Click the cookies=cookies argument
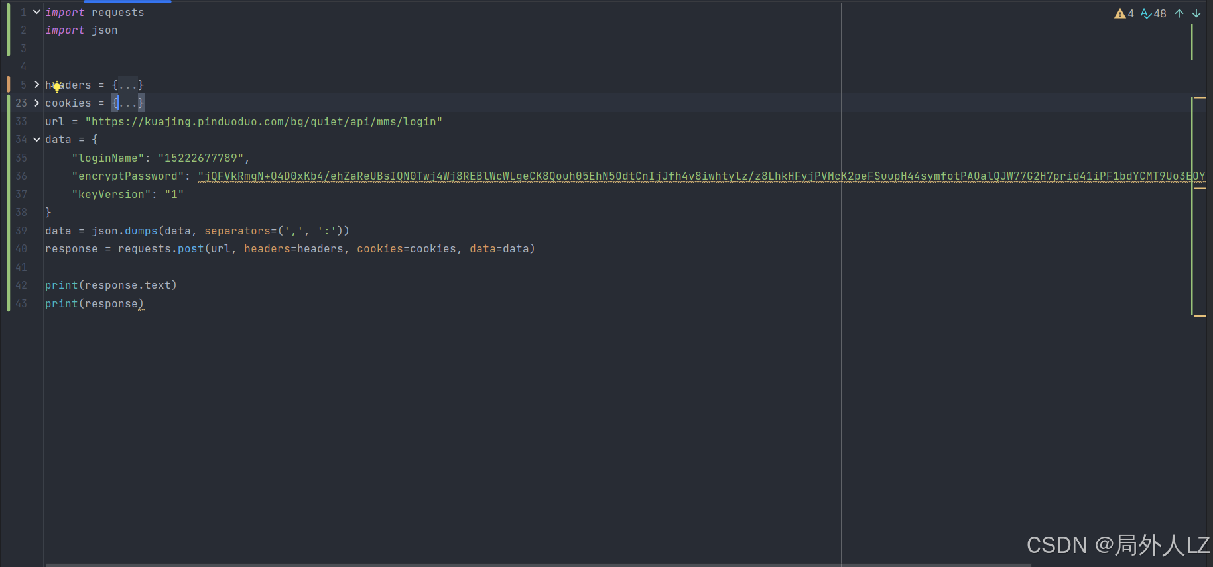The width and height of the screenshot is (1213, 567). pos(407,248)
